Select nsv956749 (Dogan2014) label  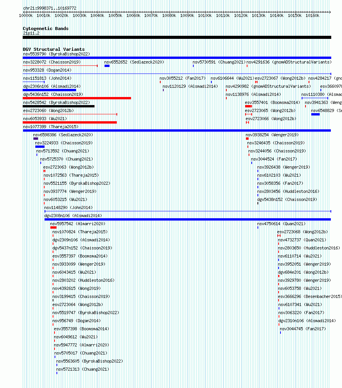coord(76,321)
